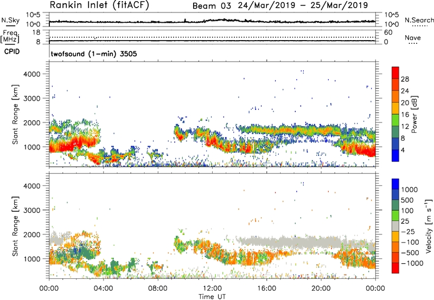Click the "-25" label on the velocity colorbar
The width and height of the screenshot is (434, 300).
coord(409,232)
